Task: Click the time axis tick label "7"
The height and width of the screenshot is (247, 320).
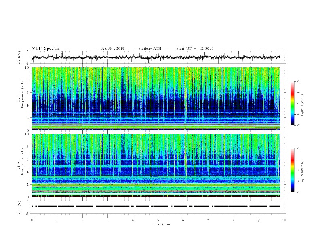Action: point(208,220)
